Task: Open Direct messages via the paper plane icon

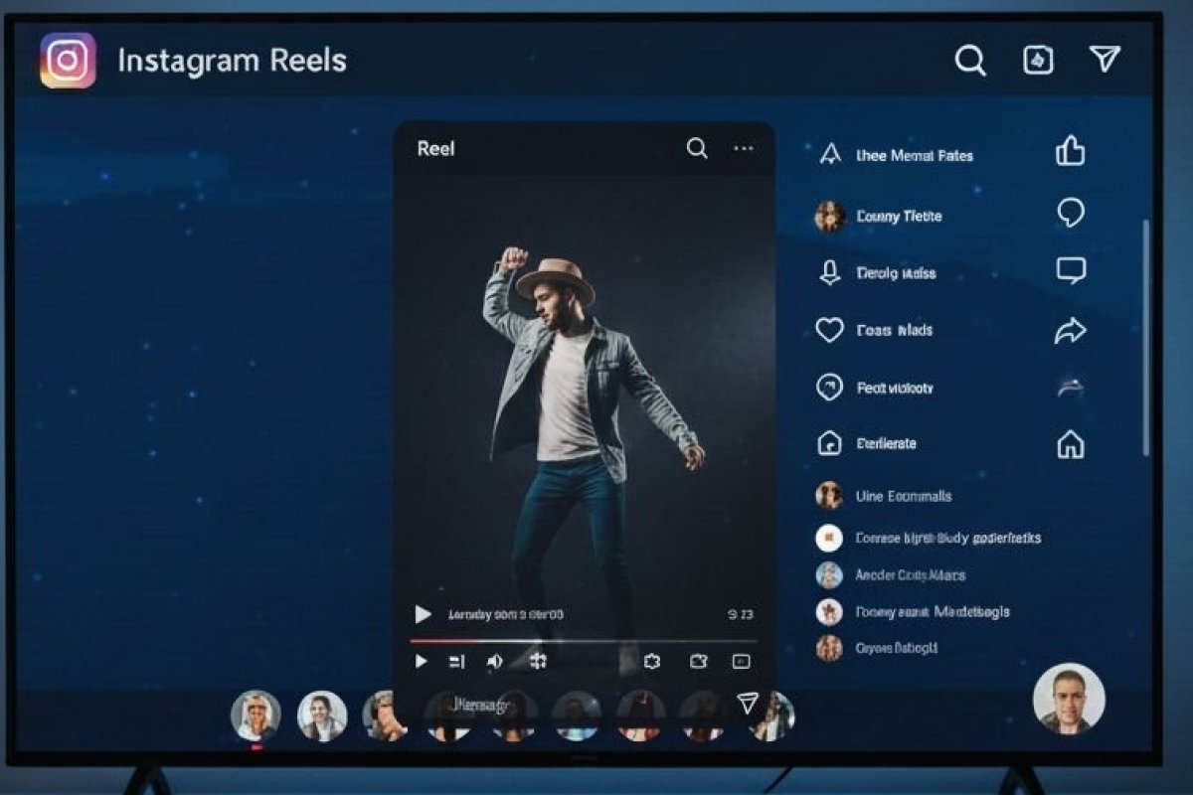Action: (1105, 61)
